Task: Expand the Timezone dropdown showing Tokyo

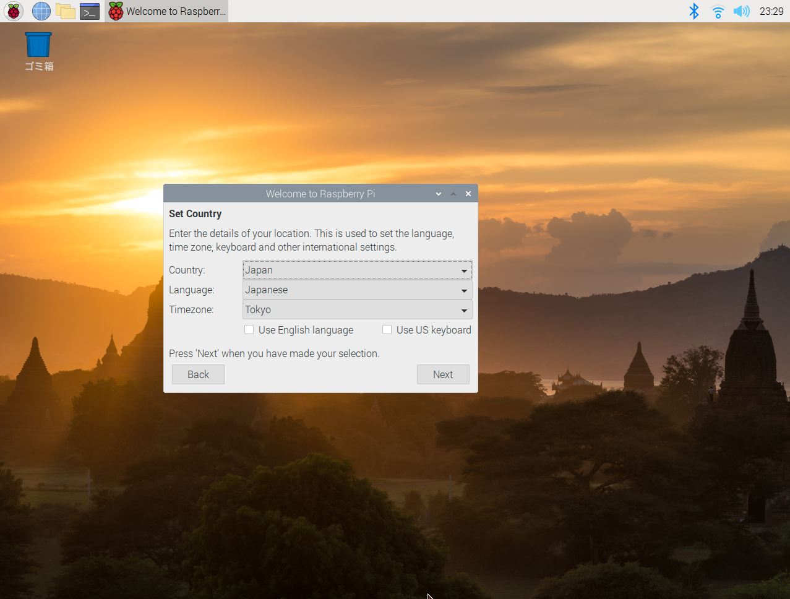Action: click(x=357, y=310)
